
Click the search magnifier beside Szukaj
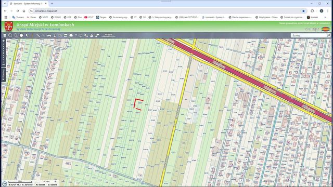[328, 35]
